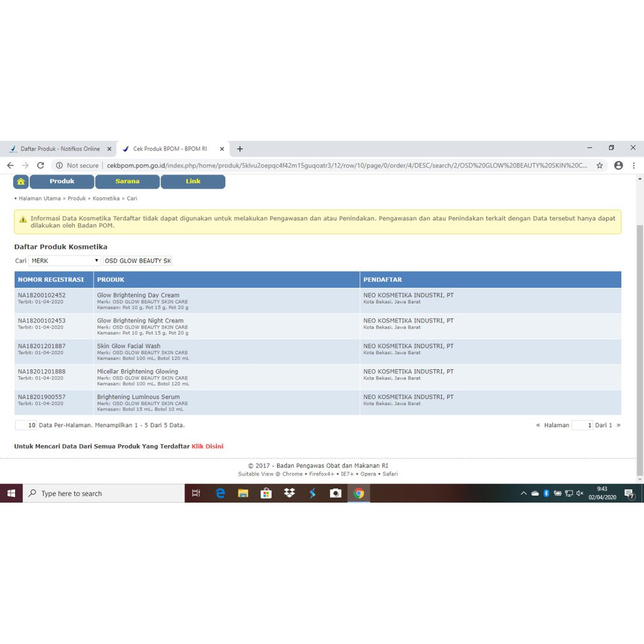Check the battery status tray icon

click(557, 493)
